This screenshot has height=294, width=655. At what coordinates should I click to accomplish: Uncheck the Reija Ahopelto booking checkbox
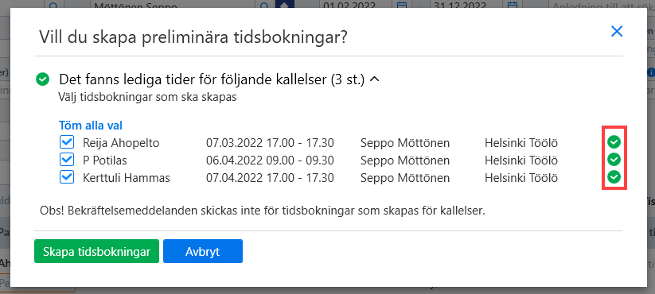pos(67,142)
